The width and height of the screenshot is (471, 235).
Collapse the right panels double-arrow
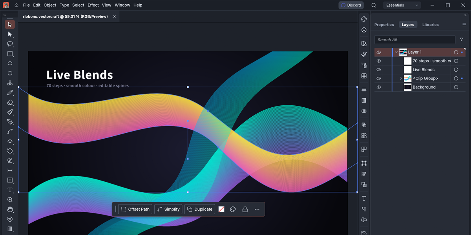coord(466,15)
